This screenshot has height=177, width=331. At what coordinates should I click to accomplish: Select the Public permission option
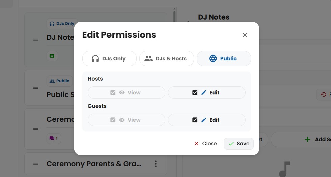(224, 58)
